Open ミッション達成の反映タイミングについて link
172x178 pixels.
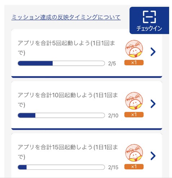pyautogui.click(x=66, y=17)
